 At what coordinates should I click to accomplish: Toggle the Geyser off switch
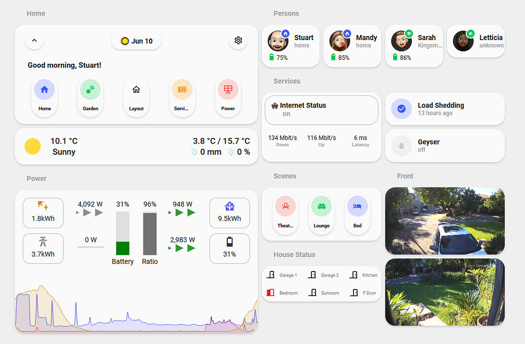401,146
